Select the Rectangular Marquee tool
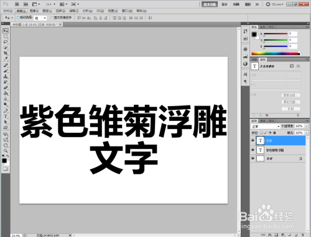This screenshot has width=311, height=237. click(6, 37)
